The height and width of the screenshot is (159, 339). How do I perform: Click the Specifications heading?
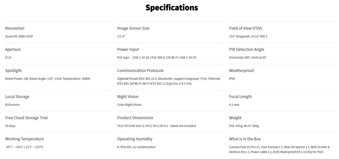click(x=171, y=8)
